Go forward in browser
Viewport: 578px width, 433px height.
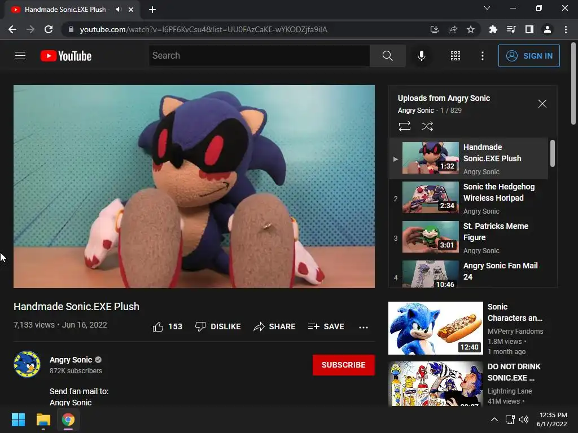tap(30, 29)
